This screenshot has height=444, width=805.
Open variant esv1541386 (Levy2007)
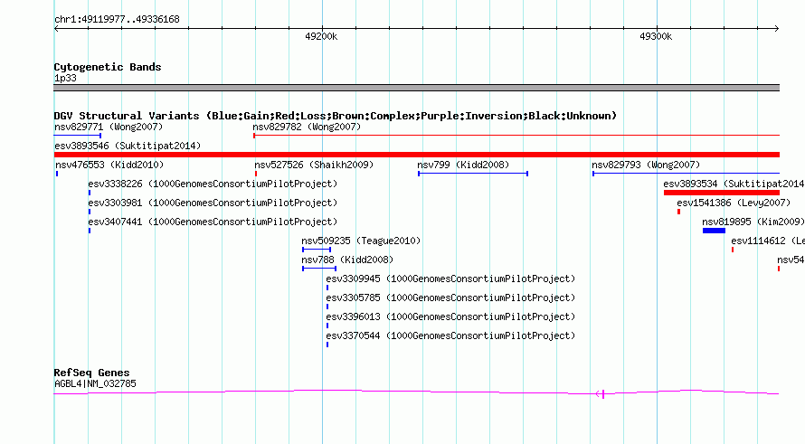click(734, 203)
